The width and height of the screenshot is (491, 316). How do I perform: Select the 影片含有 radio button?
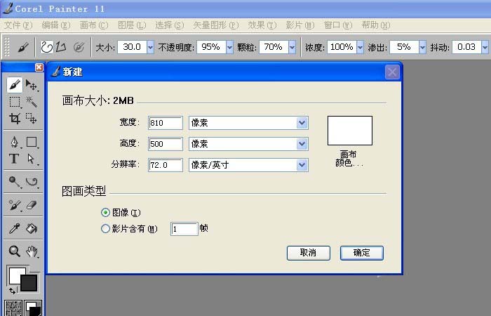(x=106, y=228)
